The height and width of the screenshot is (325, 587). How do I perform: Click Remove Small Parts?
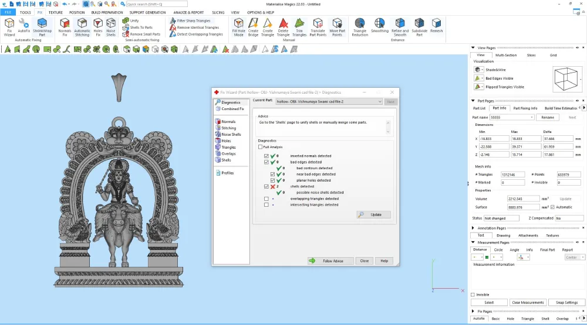tap(141, 34)
